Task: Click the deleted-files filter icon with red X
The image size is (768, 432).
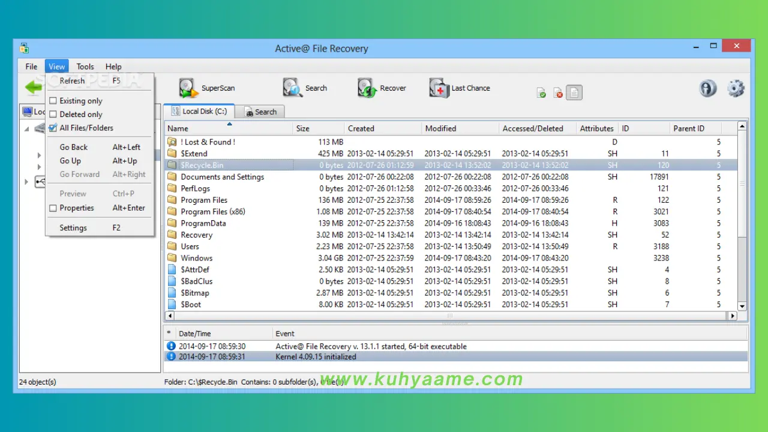Action: [x=558, y=93]
